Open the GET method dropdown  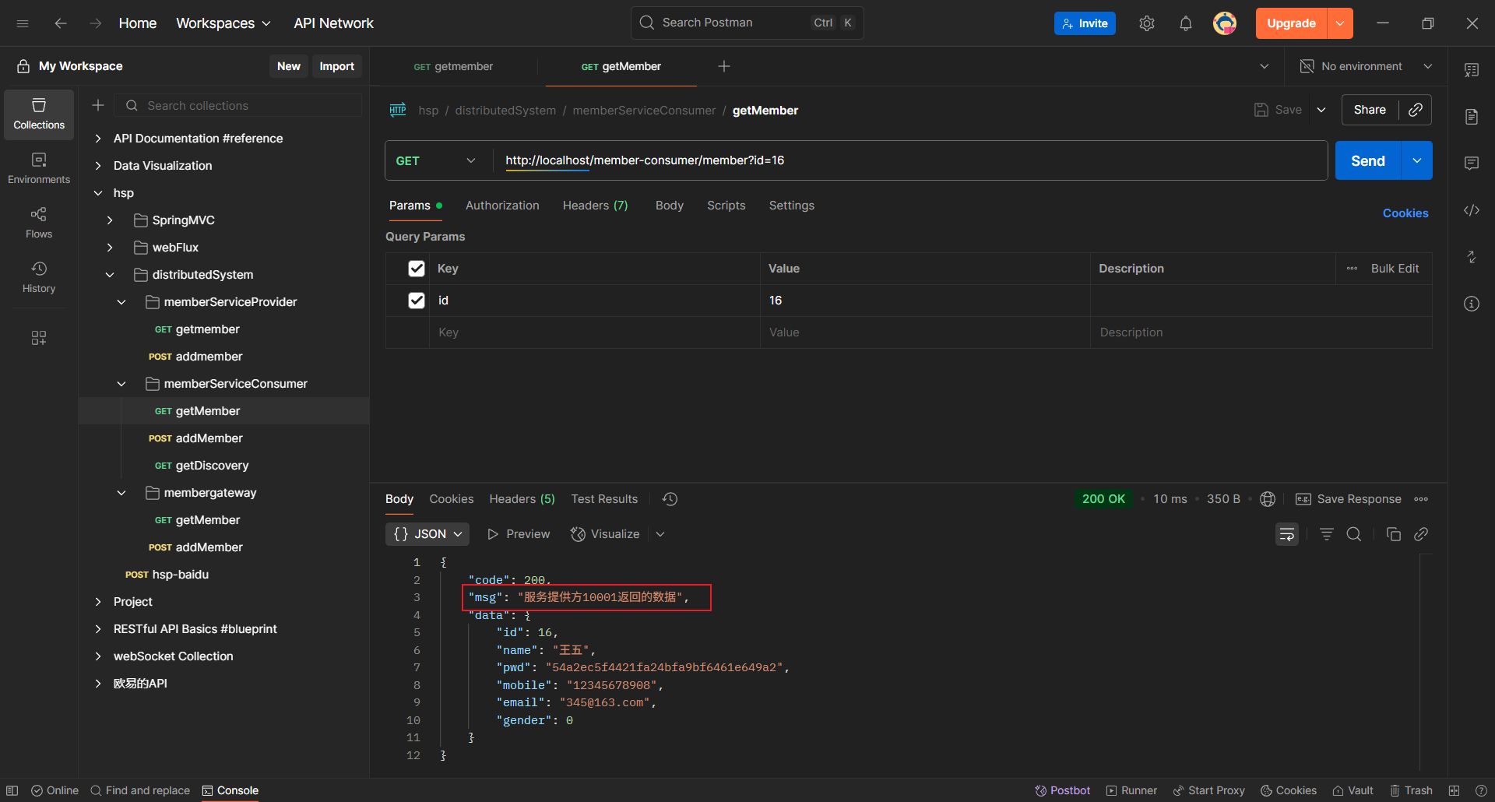tap(436, 161)
